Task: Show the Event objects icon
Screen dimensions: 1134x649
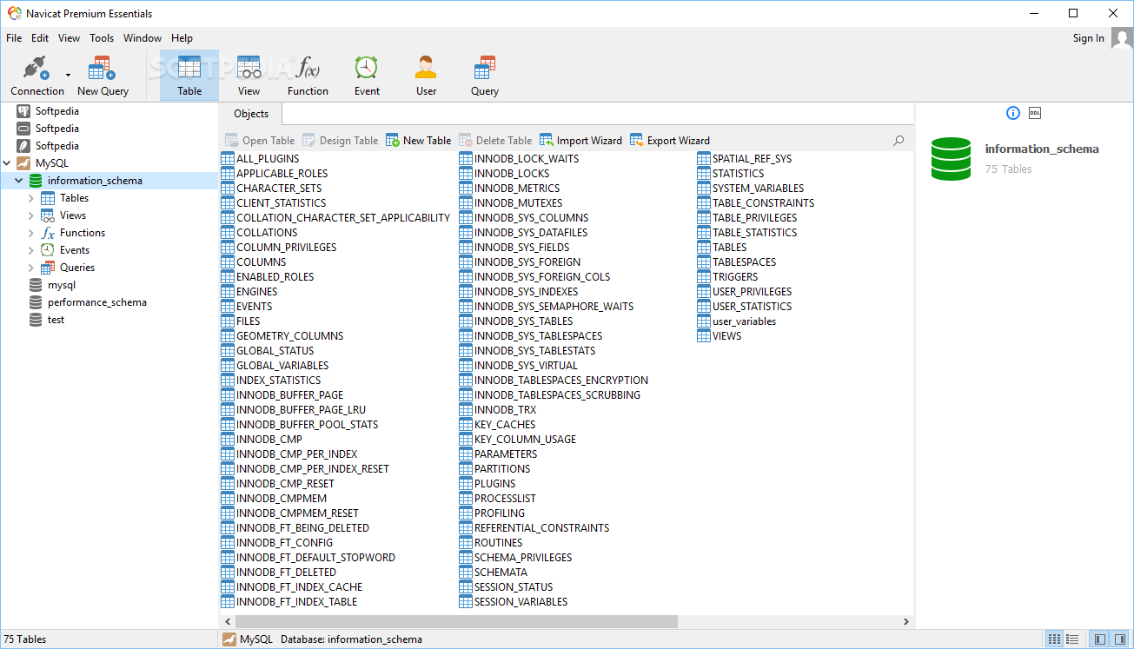Action: click(367, 76)
